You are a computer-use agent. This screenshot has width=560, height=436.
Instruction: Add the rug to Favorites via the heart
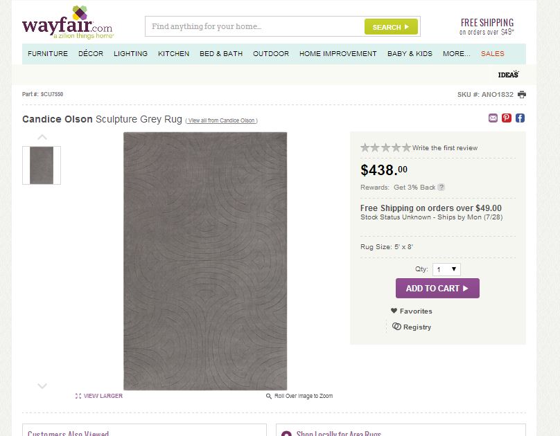394,311
